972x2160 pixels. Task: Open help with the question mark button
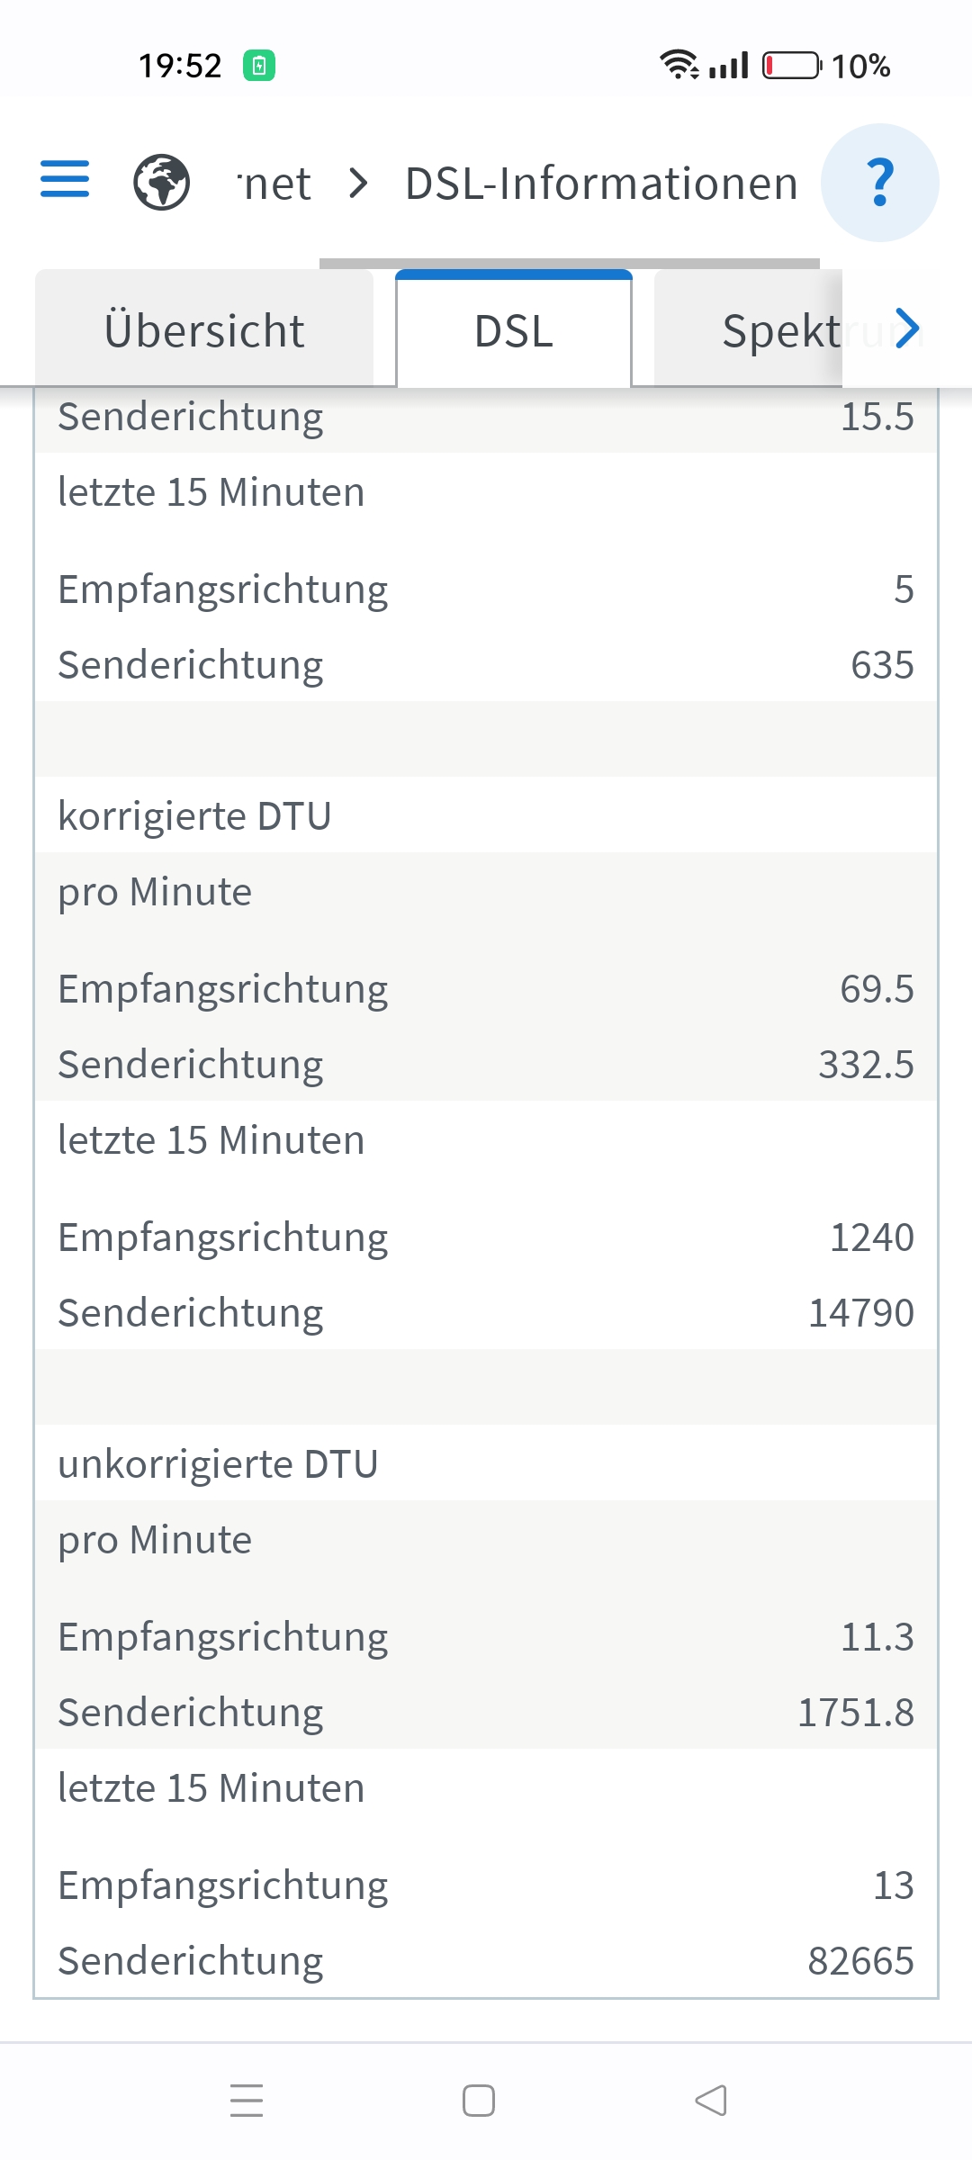click(x=879, y=183)
